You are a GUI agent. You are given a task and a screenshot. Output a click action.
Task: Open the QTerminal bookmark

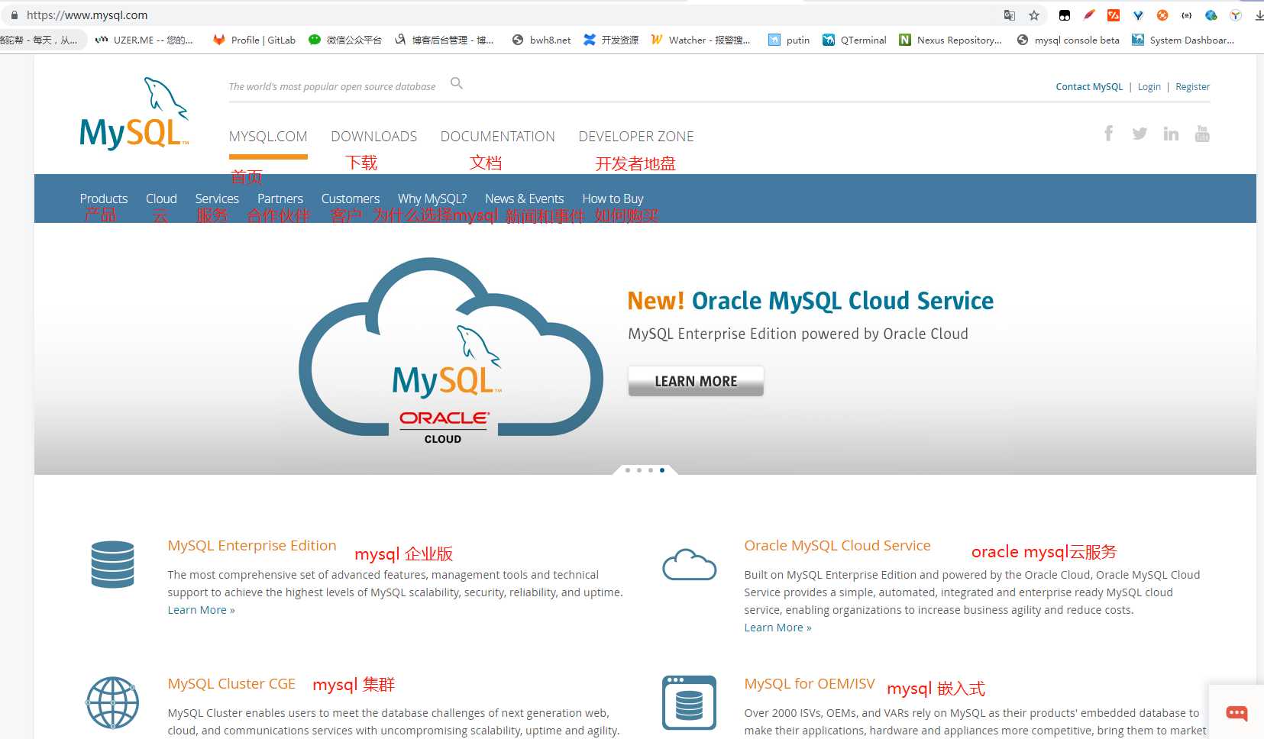tap(854, 40)
